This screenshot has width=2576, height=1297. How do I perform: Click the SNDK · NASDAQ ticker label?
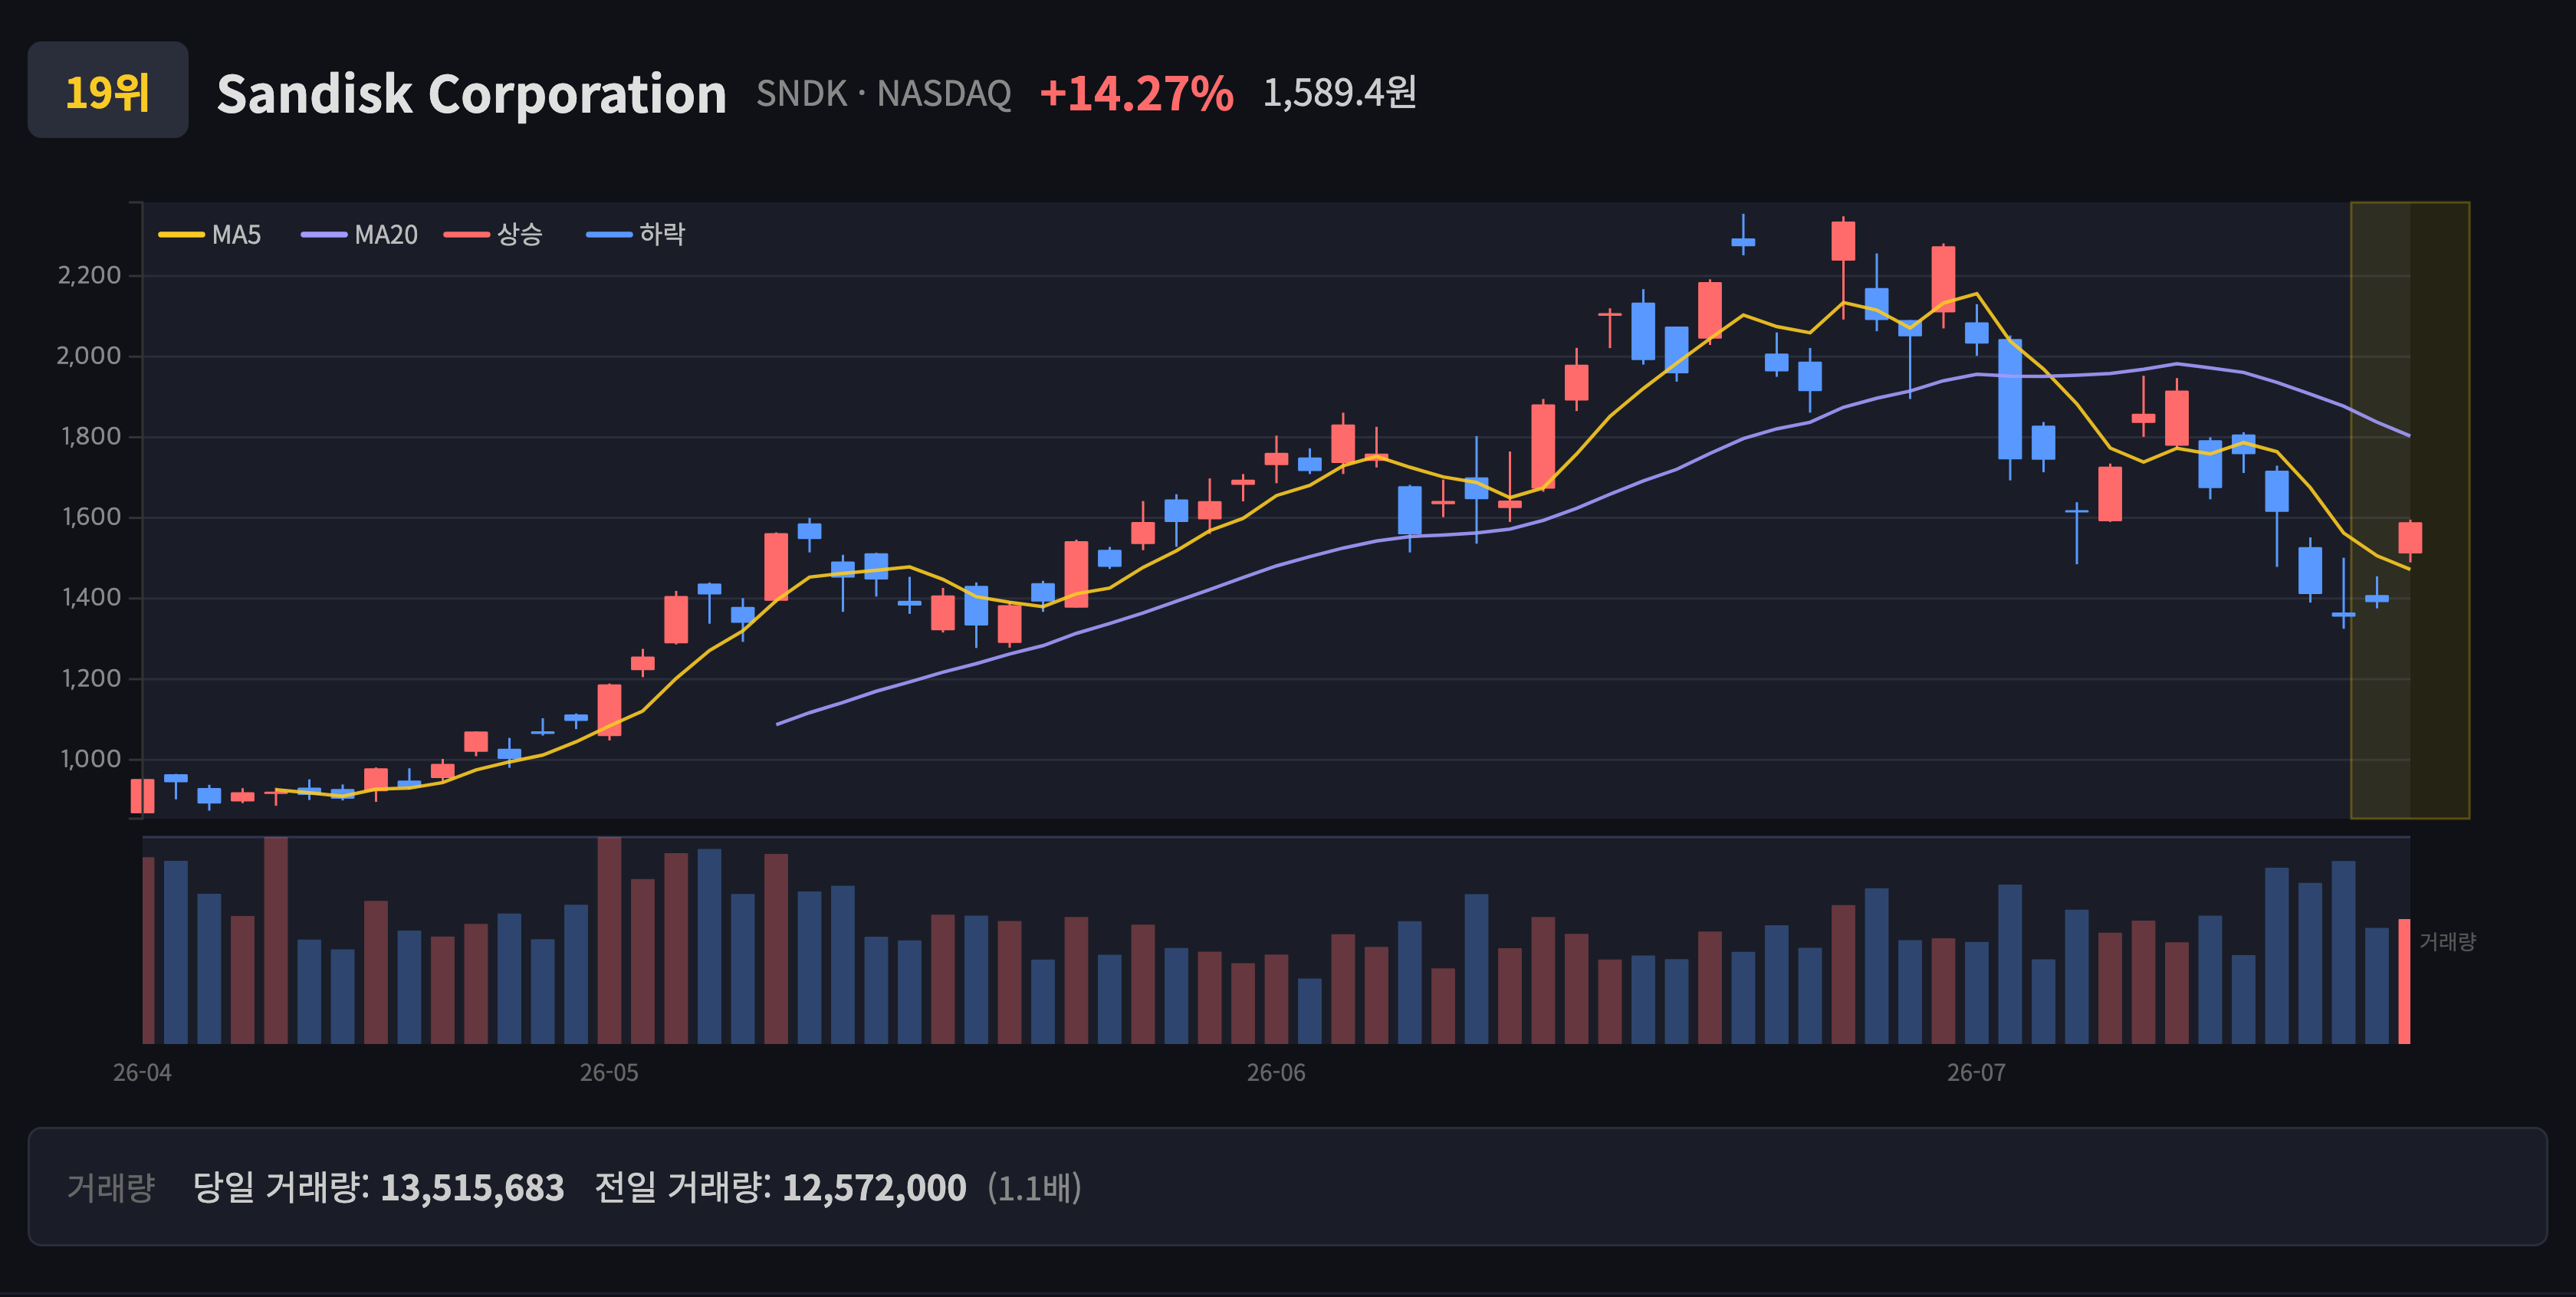point(883,93)
